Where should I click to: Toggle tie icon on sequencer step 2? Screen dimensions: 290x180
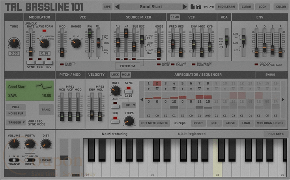[x=157, y=88]
